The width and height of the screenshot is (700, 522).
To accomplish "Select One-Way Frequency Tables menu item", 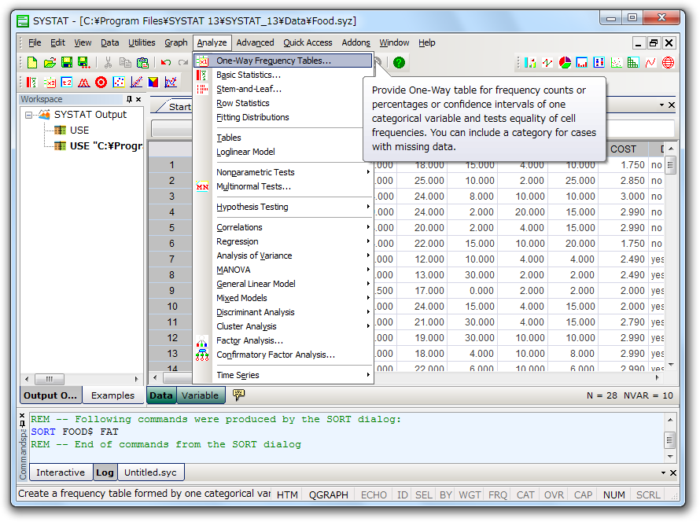I will click(283, 61).
